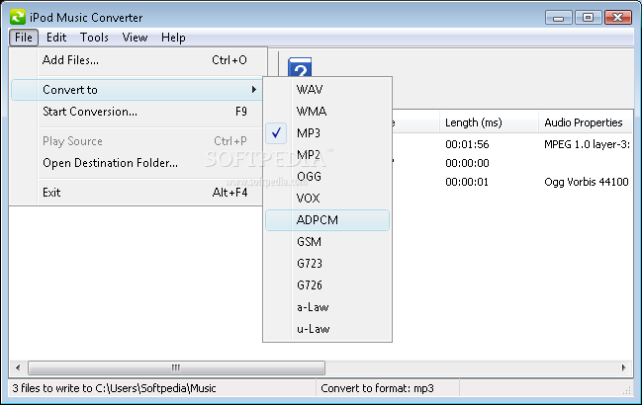Click the Length (ms) column header

click(x=489, y=122)
